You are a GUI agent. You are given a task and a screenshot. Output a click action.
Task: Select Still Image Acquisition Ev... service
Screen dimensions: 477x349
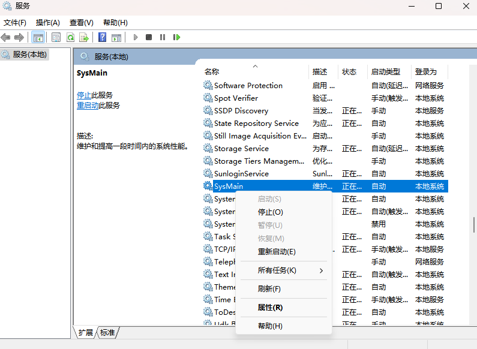[x=325, y=136]
